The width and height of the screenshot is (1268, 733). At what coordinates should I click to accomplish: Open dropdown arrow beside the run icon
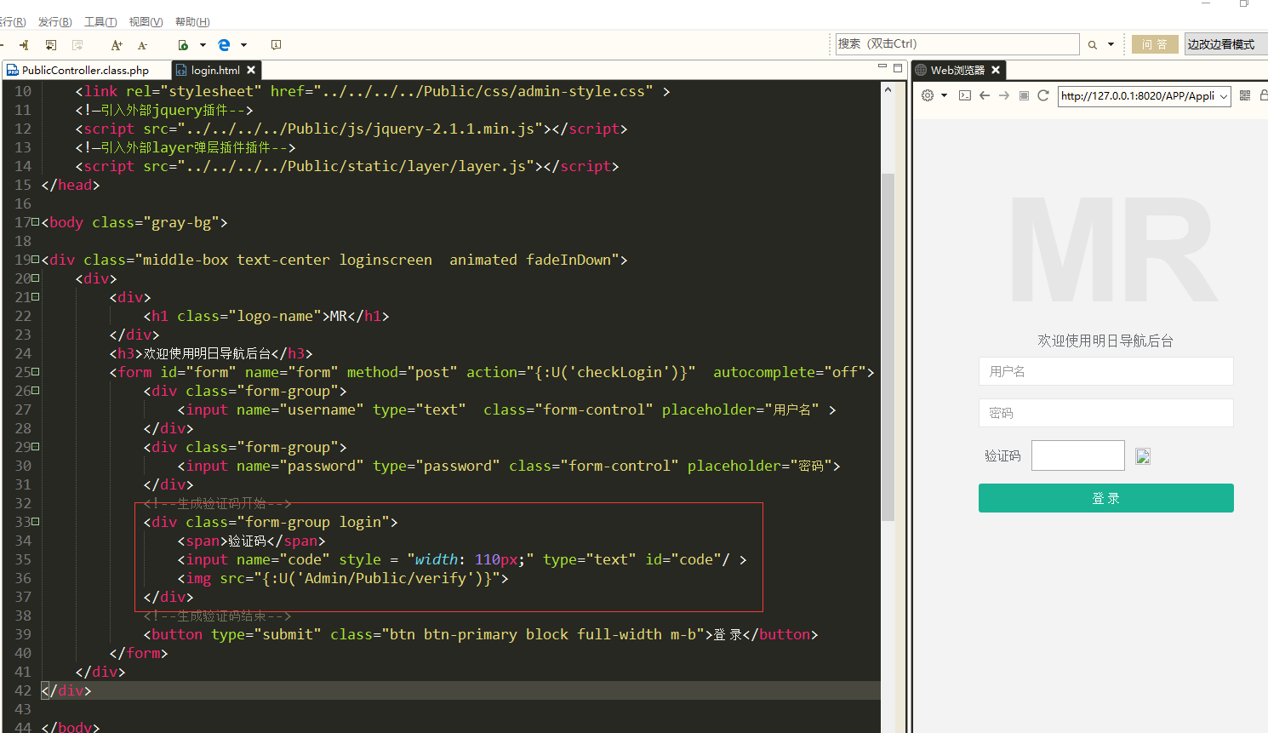tap(203, 45)
